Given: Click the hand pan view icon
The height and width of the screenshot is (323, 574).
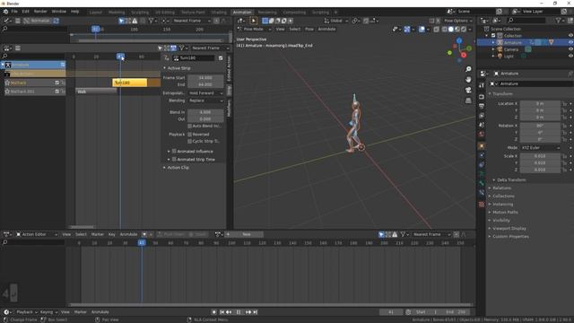Looking at the screenshot, I should (468, 80).
